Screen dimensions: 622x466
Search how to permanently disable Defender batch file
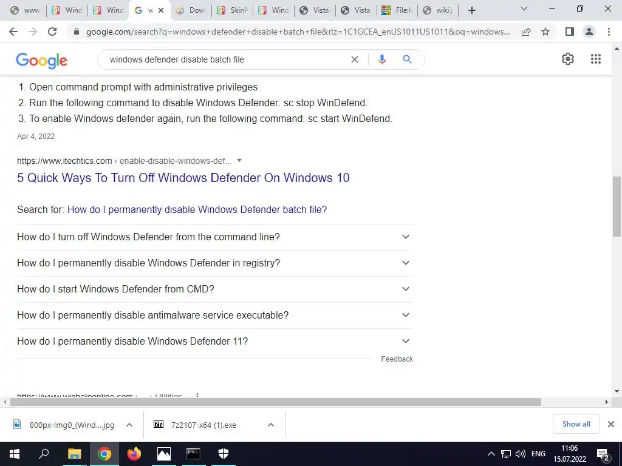197,209
